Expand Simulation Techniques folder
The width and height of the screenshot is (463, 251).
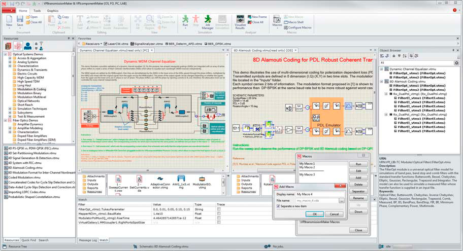pyautogui.click(x=10, y=109)
